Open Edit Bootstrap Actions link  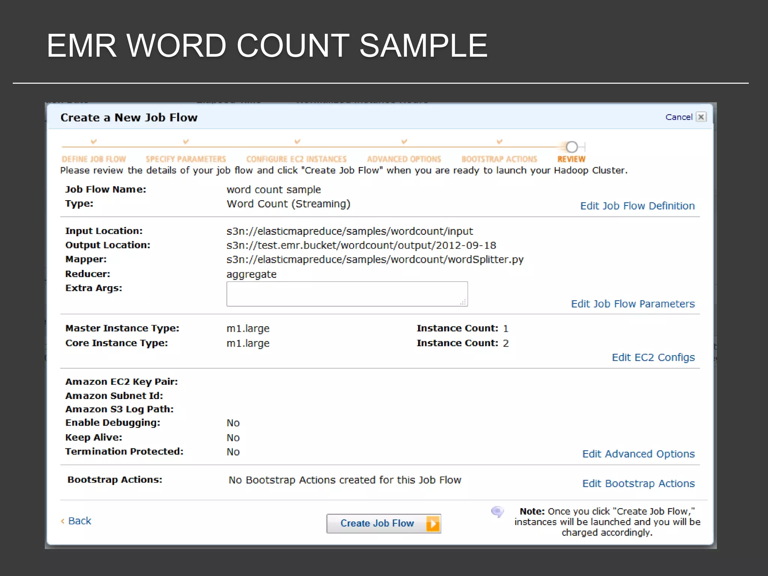coord(638,483)
